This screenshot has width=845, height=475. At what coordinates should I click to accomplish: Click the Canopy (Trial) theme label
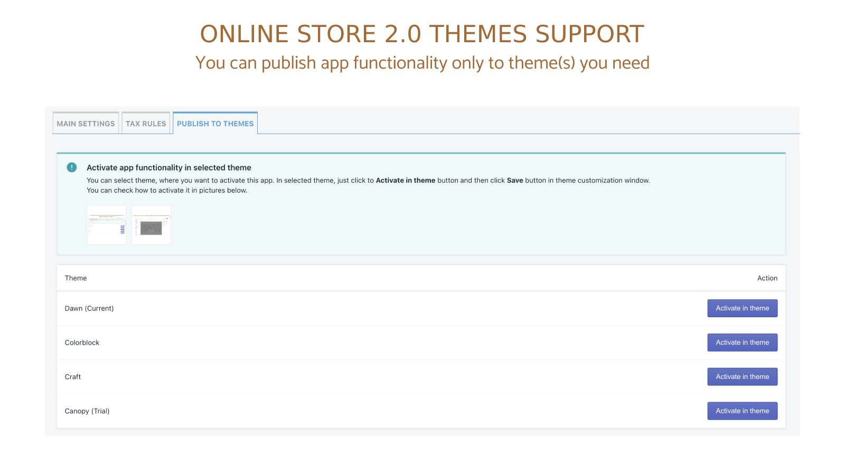(x=87, y=411)
